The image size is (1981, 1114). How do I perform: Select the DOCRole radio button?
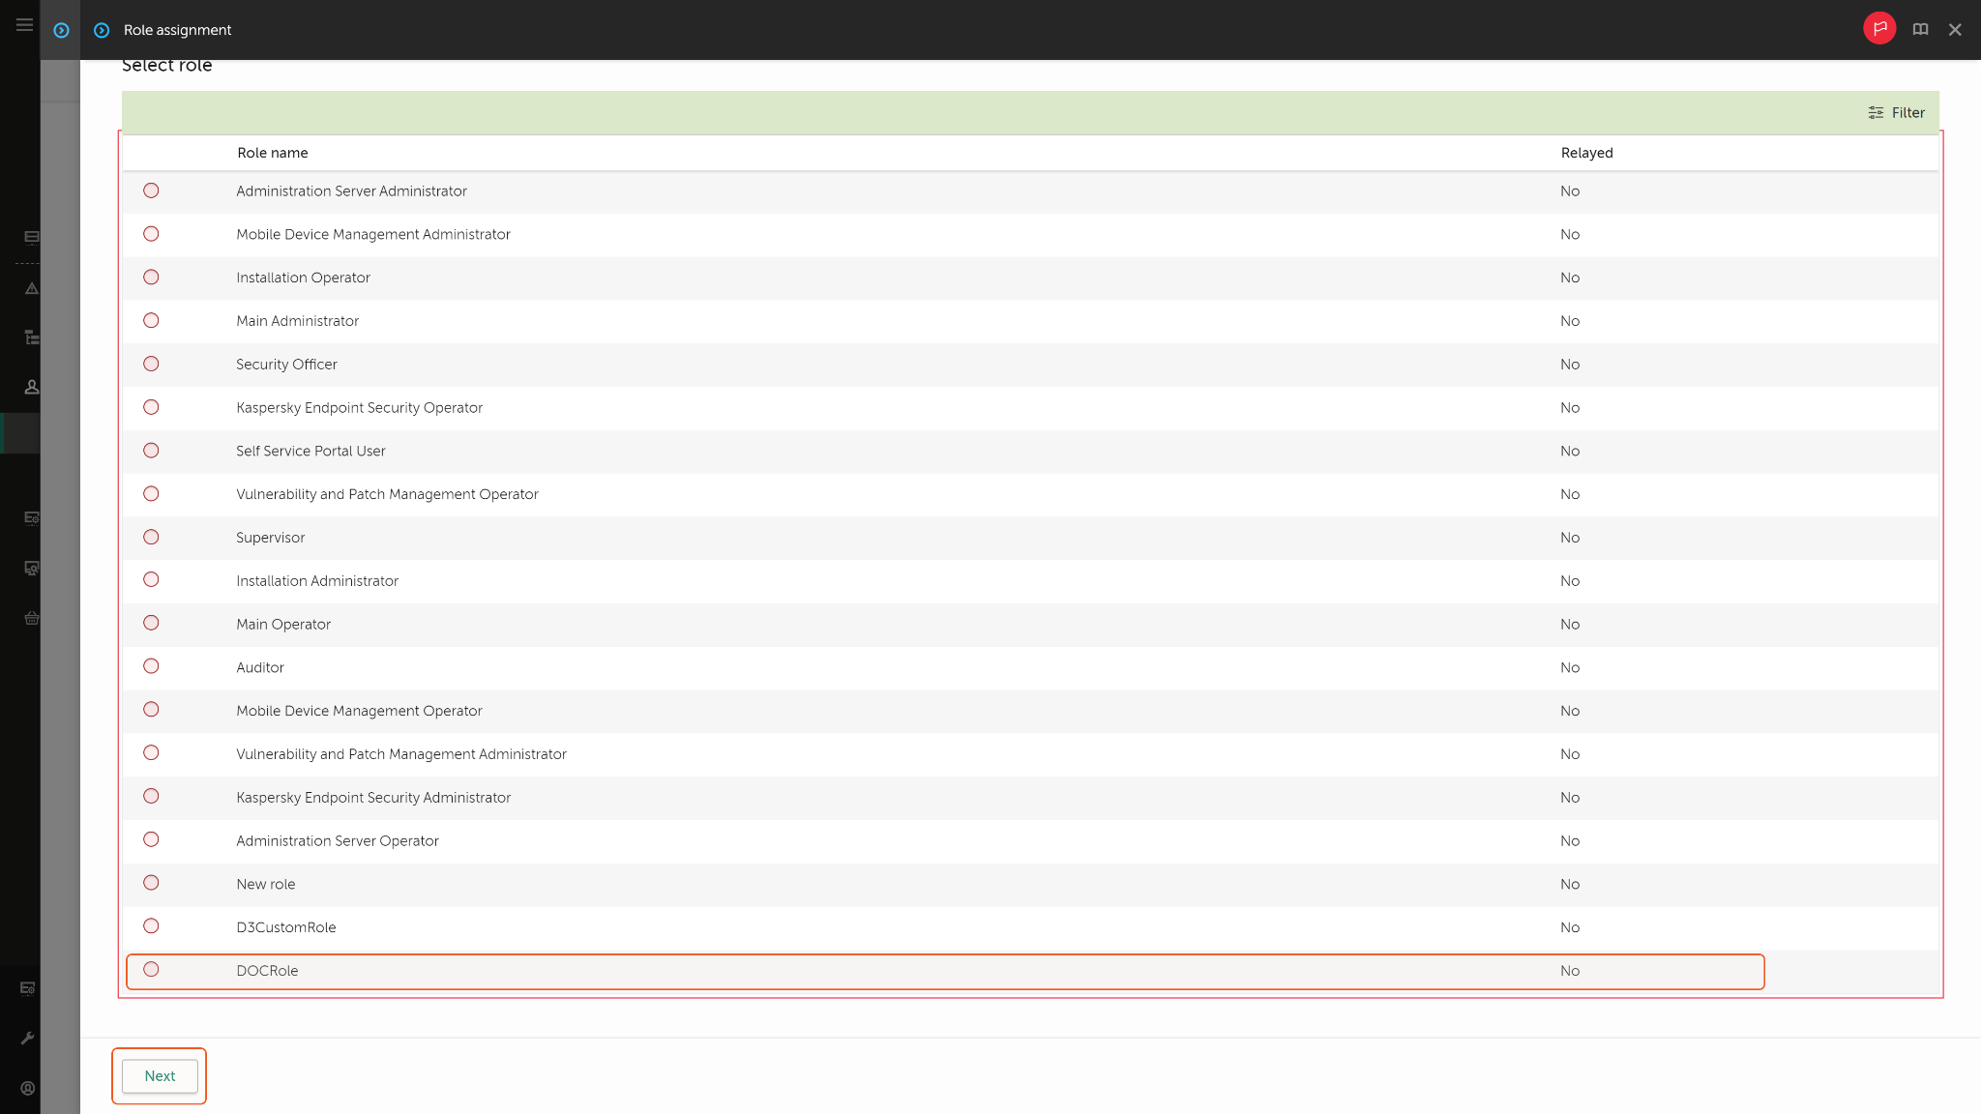151,969
